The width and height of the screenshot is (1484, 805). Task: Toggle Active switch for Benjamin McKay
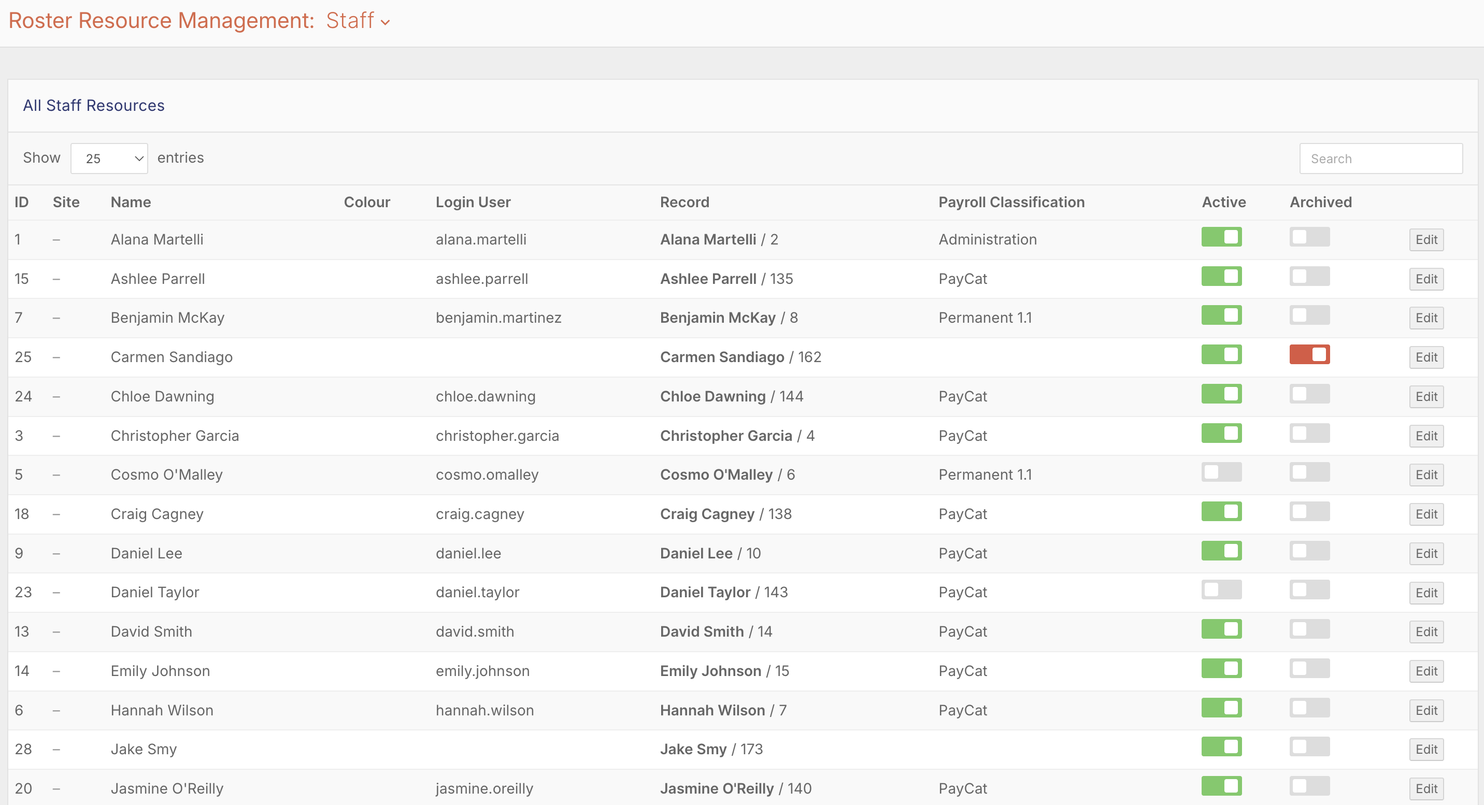tap(1221, 315)
